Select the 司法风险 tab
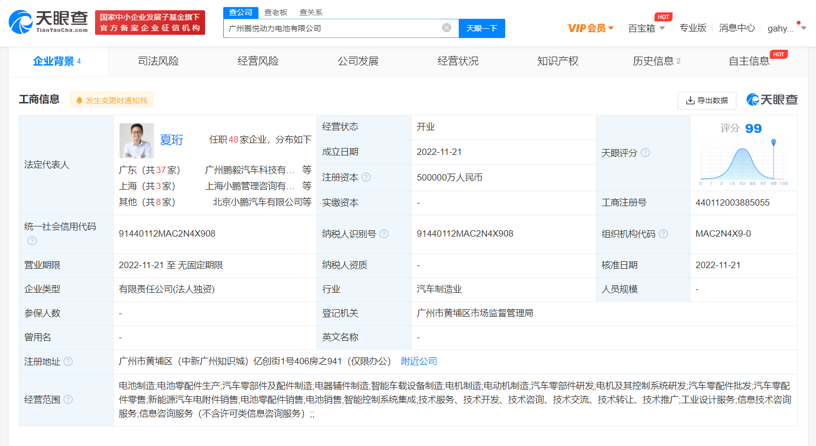Image resolution: width=816 pixels, height=446 pixels. pos(158,61)
